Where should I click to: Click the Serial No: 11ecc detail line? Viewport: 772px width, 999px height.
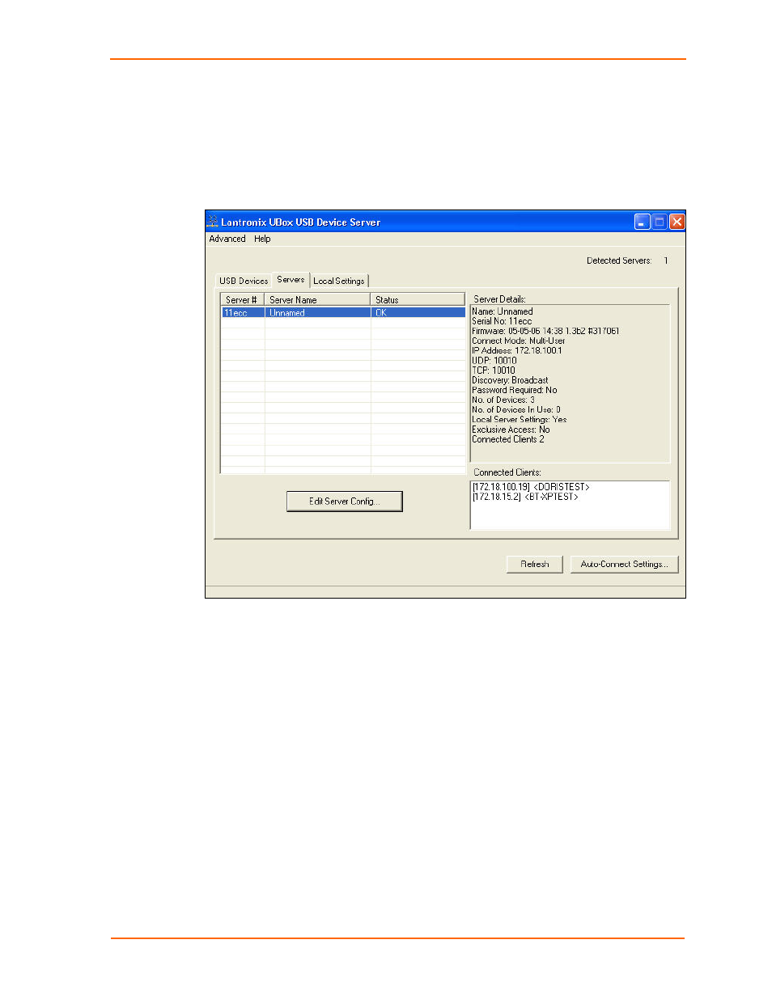[x=502, y=321]
